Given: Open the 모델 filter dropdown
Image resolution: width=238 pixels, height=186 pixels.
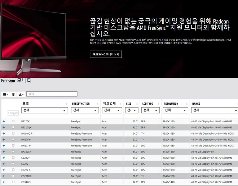Looking at the screenshot, I should pyautogui.click(x=45, y=110).
